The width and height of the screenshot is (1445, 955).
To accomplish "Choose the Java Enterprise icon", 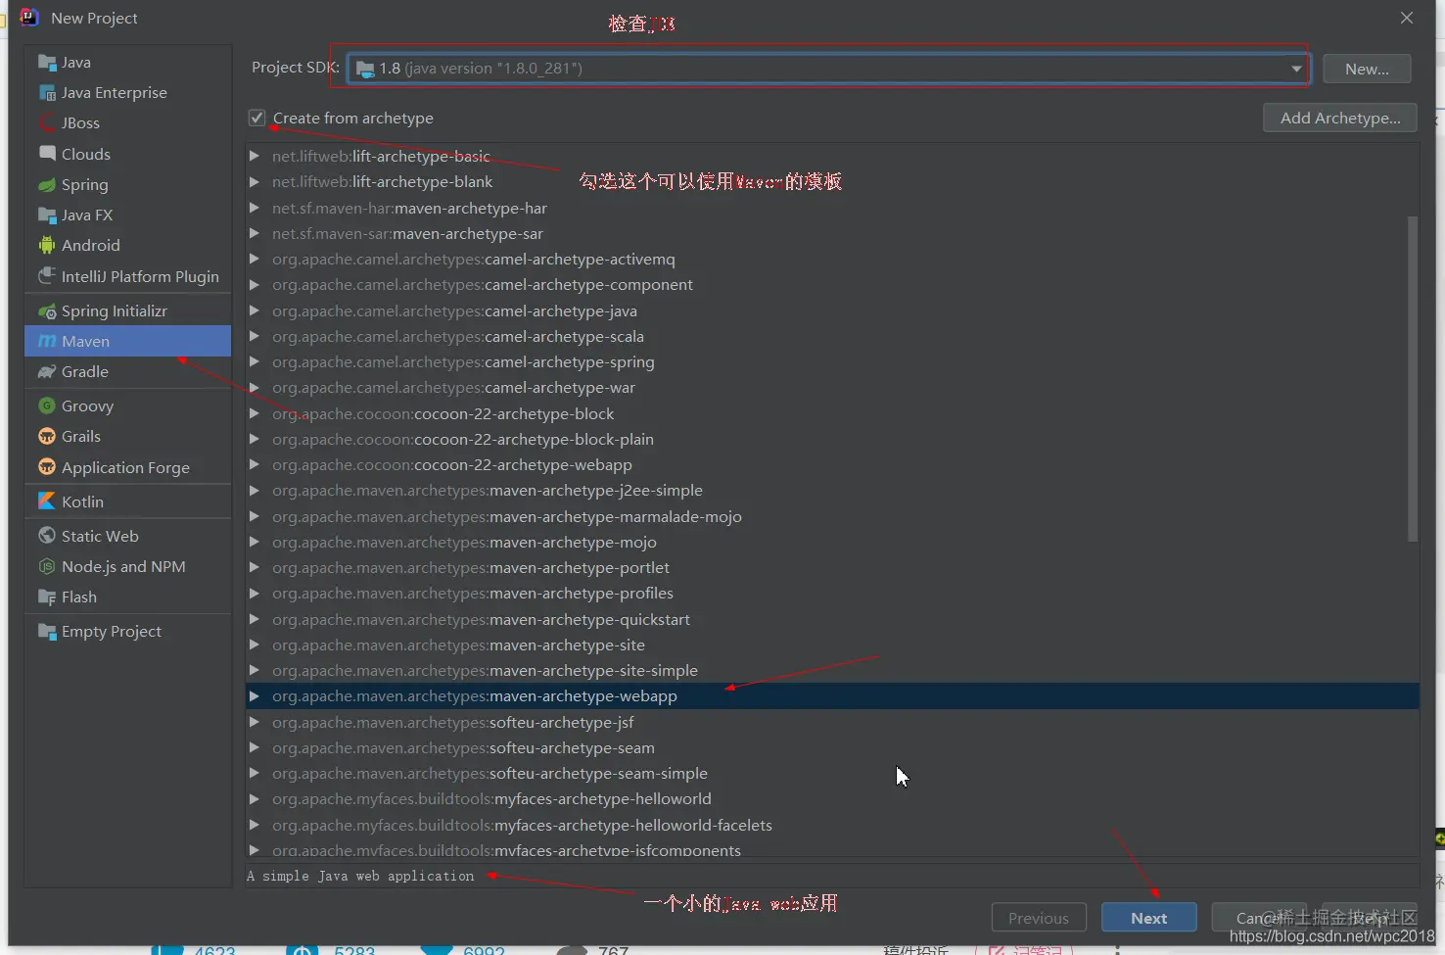I will 47,93.
